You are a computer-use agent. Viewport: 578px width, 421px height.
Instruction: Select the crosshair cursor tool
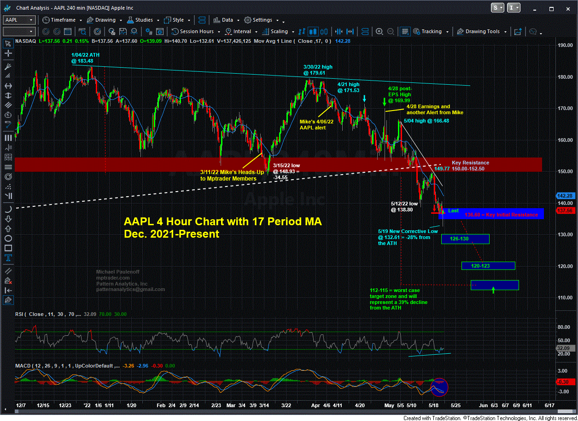[x=8, y=53]
